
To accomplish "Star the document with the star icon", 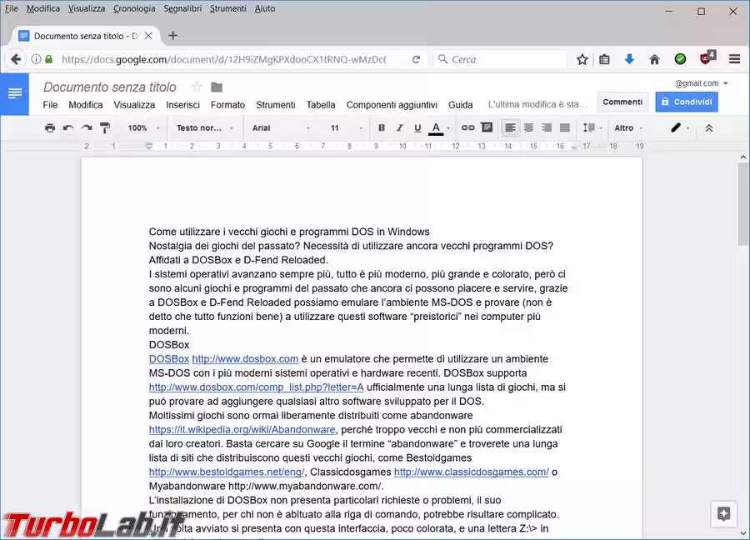I will coord(197,87).
